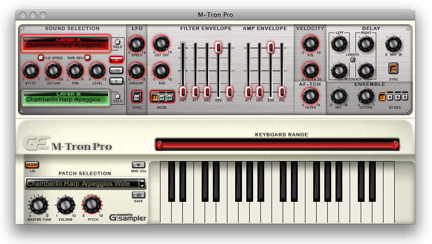Click the filter Cut Off knob
The width and height of the screenshot is (432, 244).
click(161, 43)
